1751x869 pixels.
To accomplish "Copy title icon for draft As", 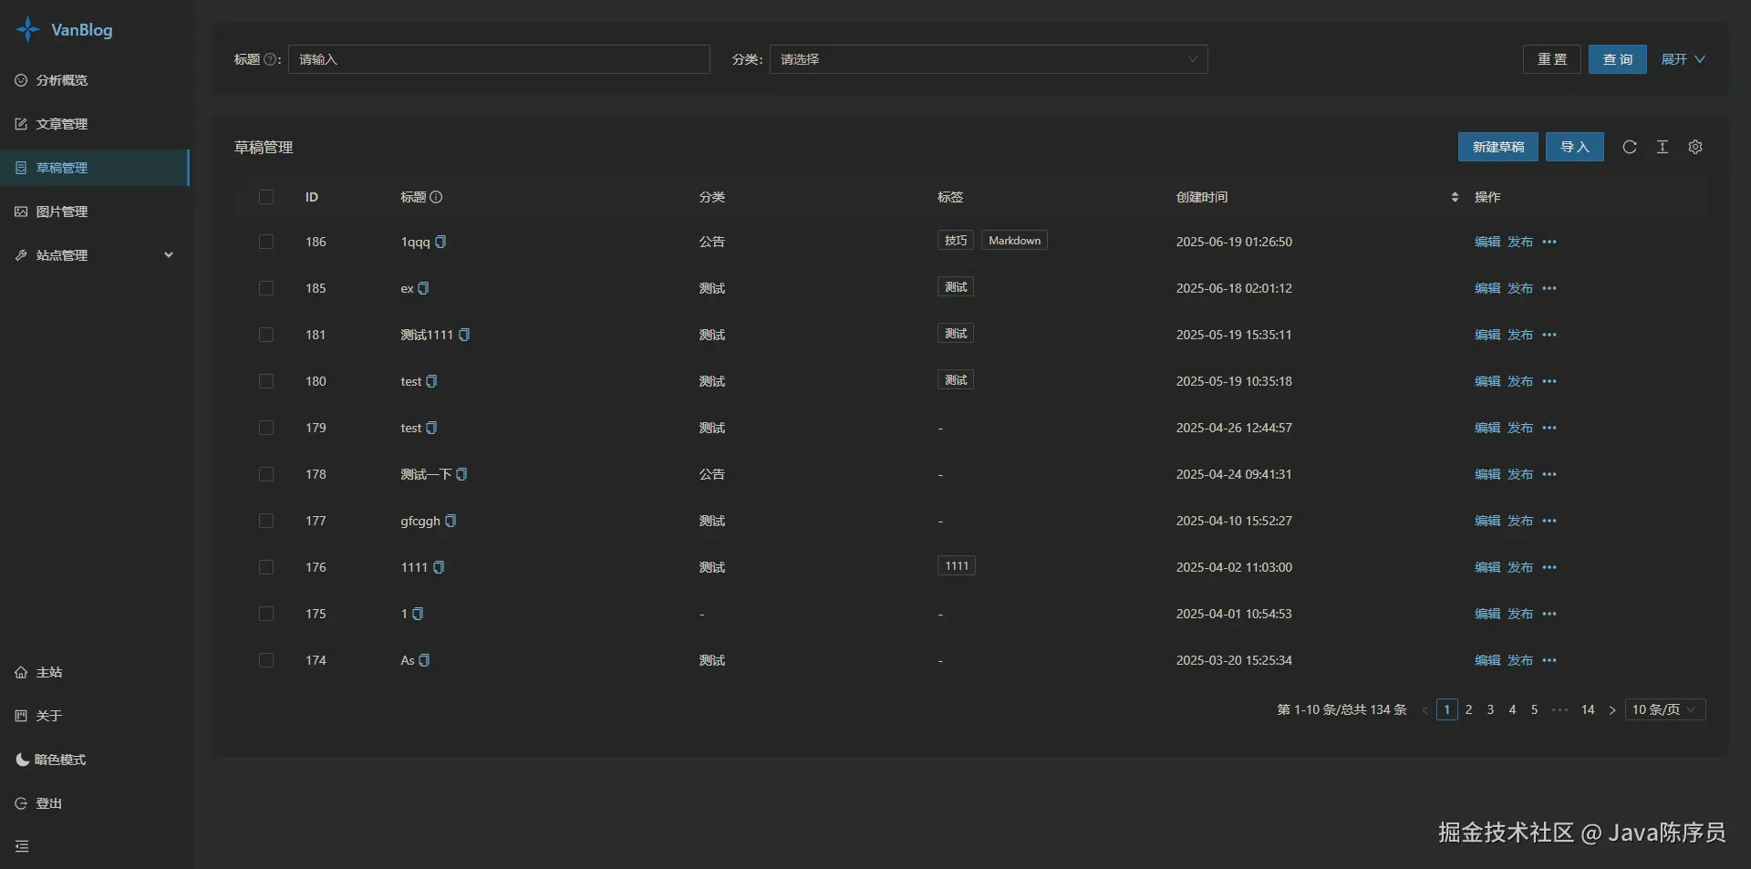I will click(424, 660).
